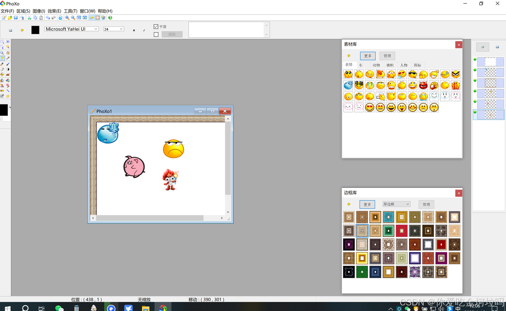
Task: Open the 工具(T) menu
Action: pos(70,11)
